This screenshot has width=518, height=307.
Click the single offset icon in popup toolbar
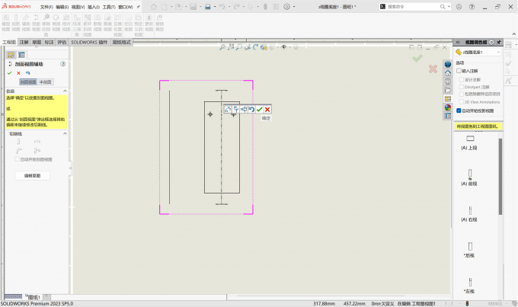pyautogui.click(x=236, y=110)
